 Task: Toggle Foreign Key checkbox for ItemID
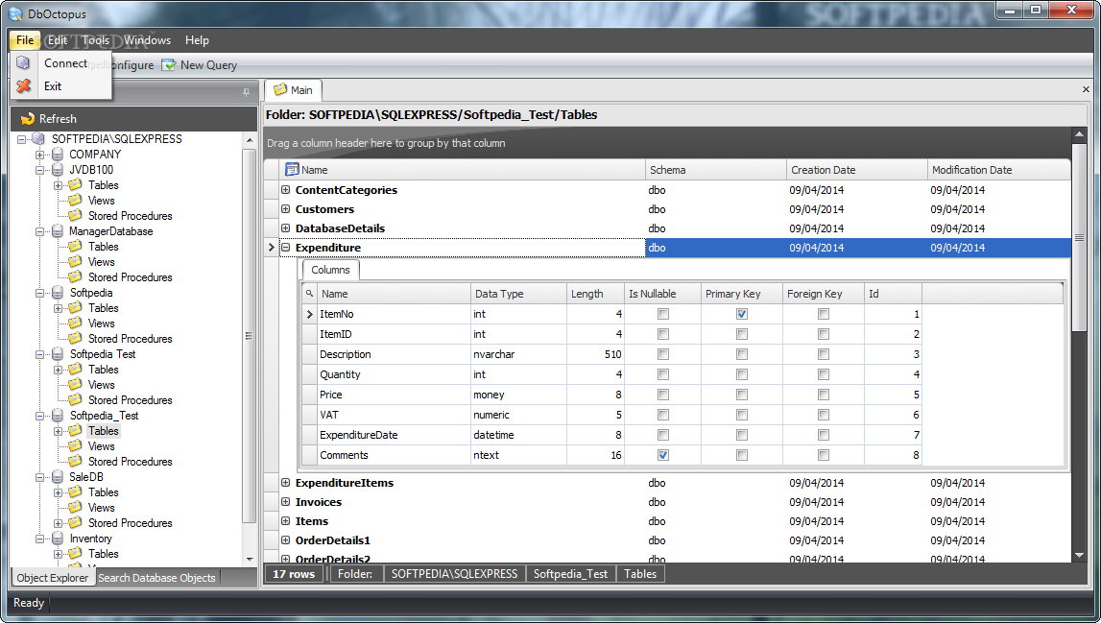point(823,334)
